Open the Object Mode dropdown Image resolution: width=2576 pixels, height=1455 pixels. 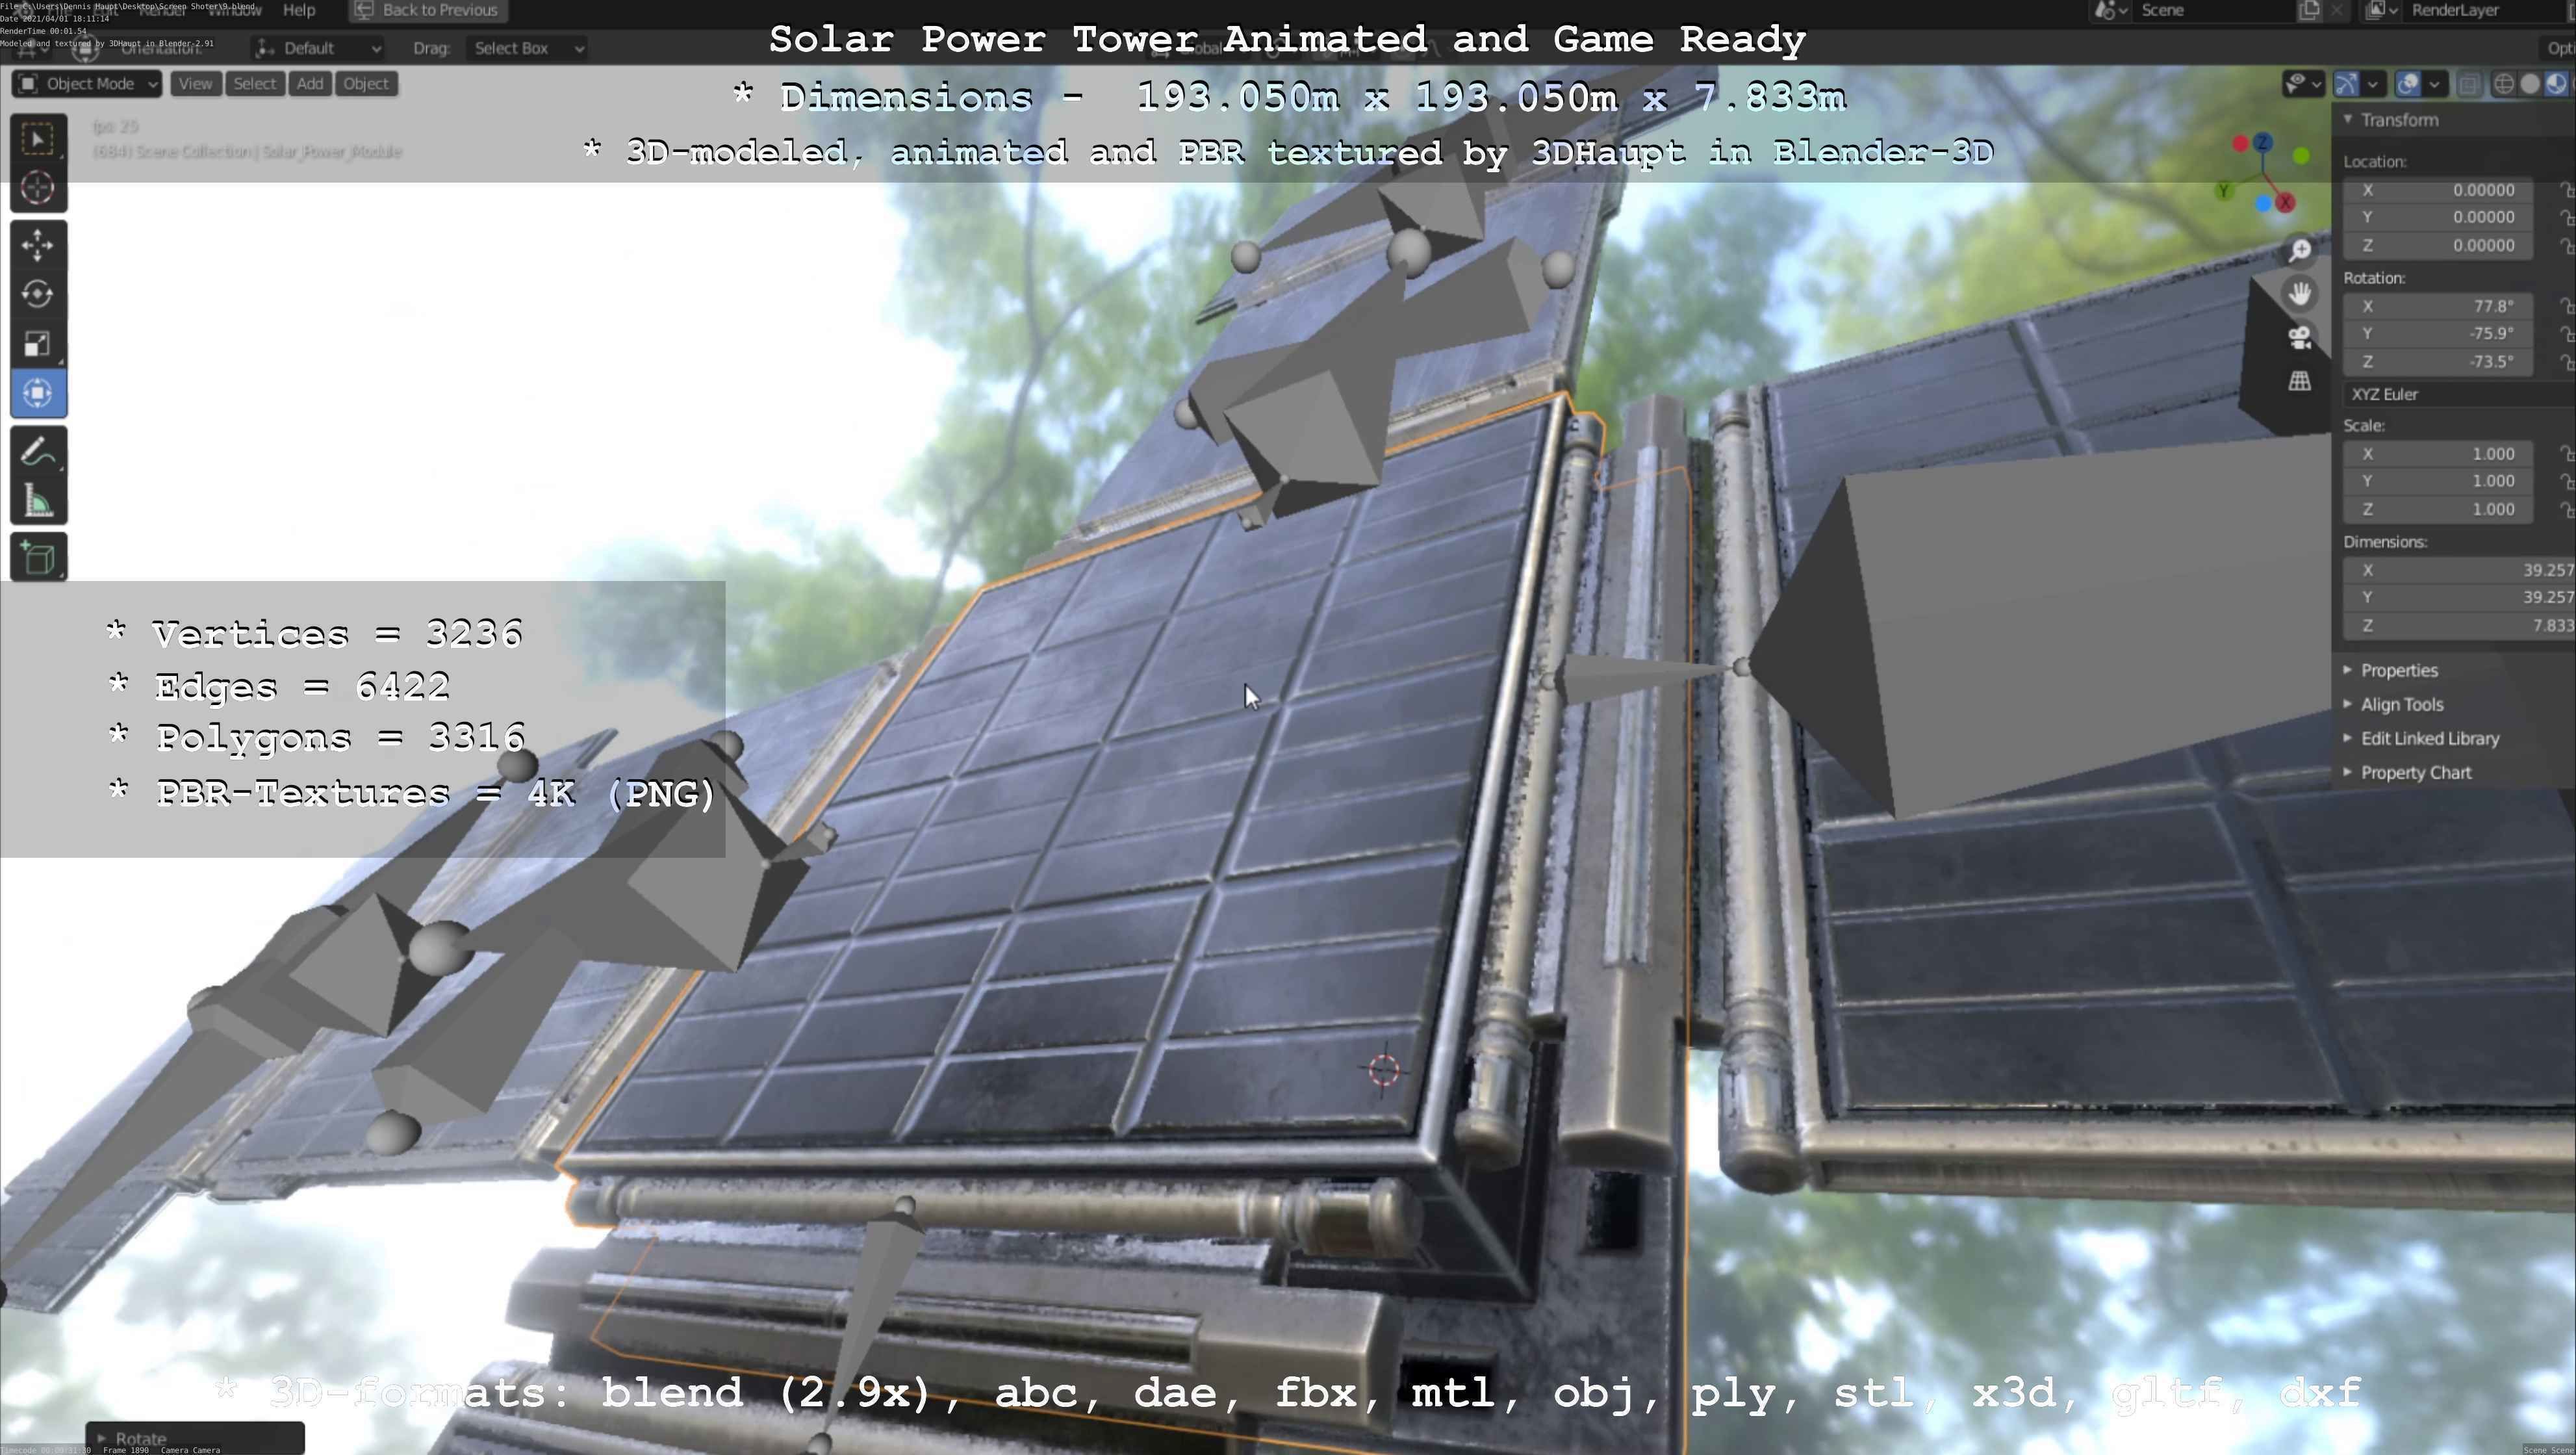[x=87, y=84]
